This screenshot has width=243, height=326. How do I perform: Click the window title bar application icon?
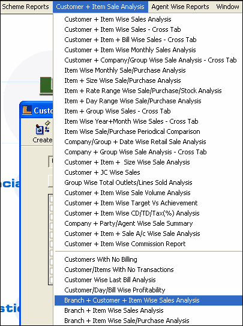pyautogui.click(x=27, y=110)
